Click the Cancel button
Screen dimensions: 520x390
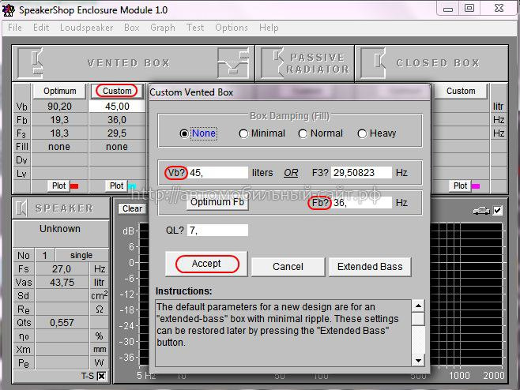click(x=288, y=267)
